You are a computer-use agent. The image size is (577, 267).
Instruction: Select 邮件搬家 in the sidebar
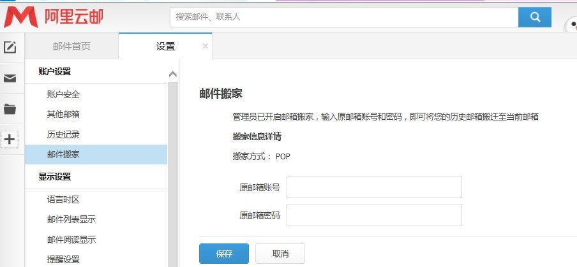pyautogui.click(x=63, y=154)
